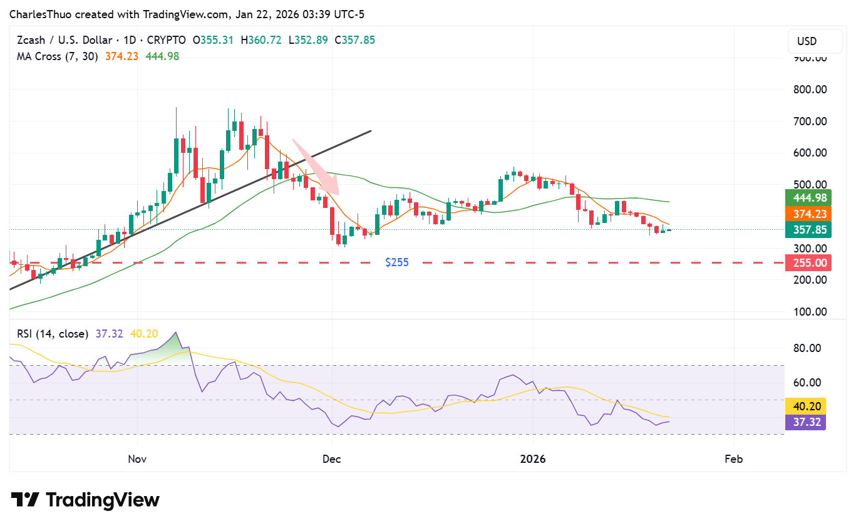Select Nov on the time axis
The width and height of the screenshot is (856, 528).
[137, 458]
